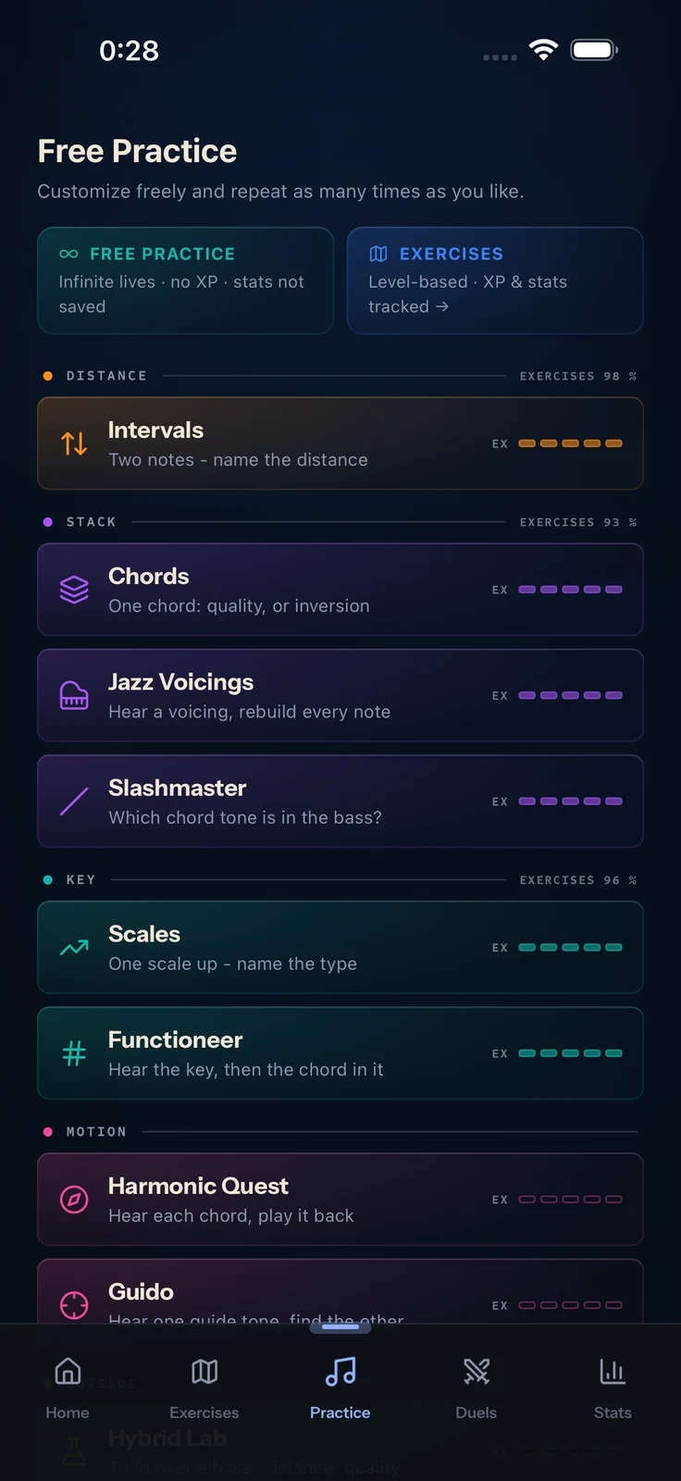Image resolution: width=681 pixels, height=1481 pixels.
Task: Open Functioneer practice card
Action: pyautogui.click(x=340, y=1053)
